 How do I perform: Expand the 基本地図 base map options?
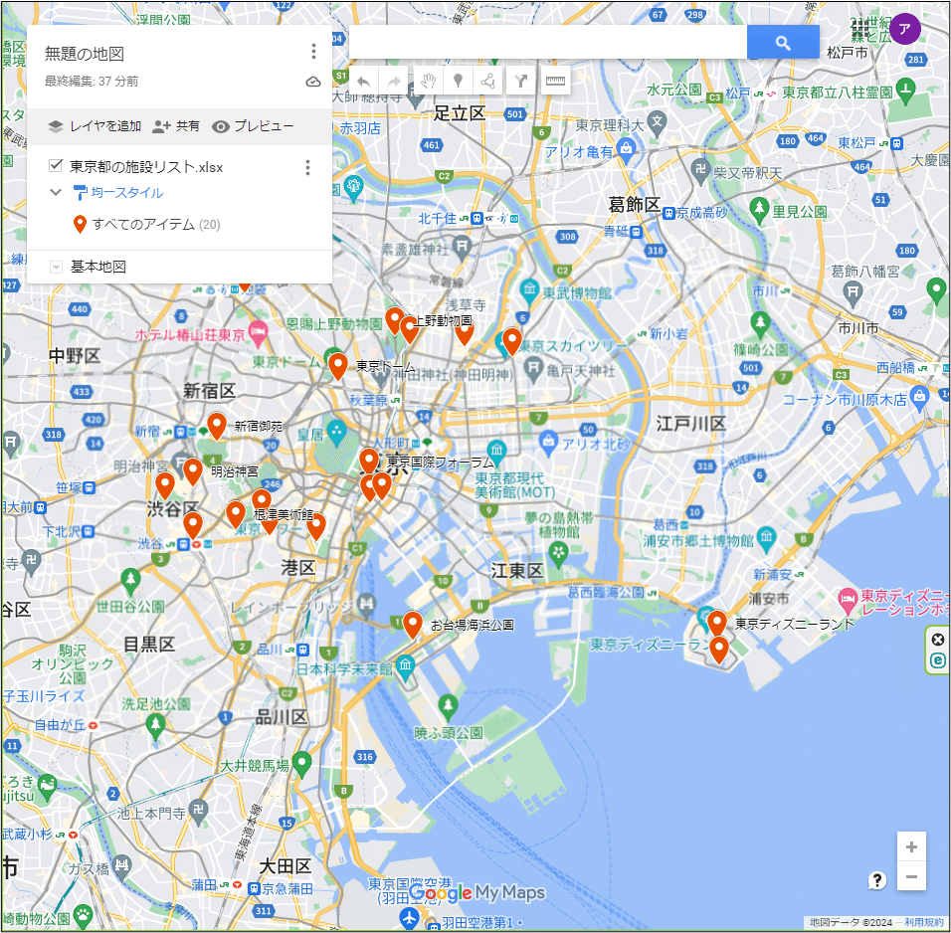click(x=57, y=267)
